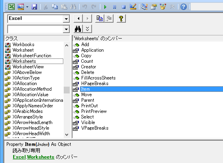Click the Redo arrow icon
The width and height of the screenshot is (223, 163).
pyautogui.click(x=94, y=7)
